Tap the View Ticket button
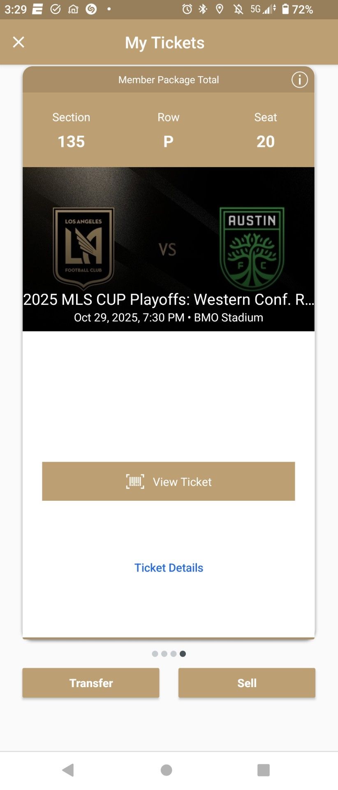This screenshot has width=338, height=790. 169,481
